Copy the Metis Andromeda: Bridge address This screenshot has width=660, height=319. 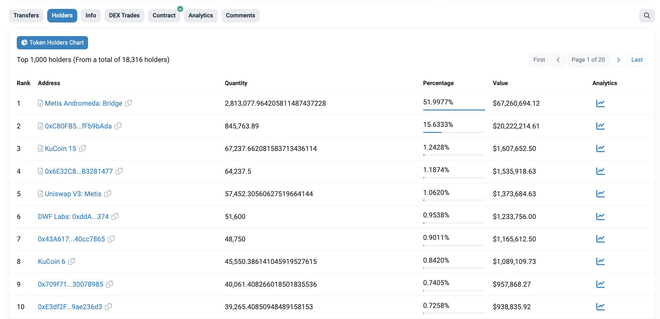pyautogui.click(x=129, y=103)
